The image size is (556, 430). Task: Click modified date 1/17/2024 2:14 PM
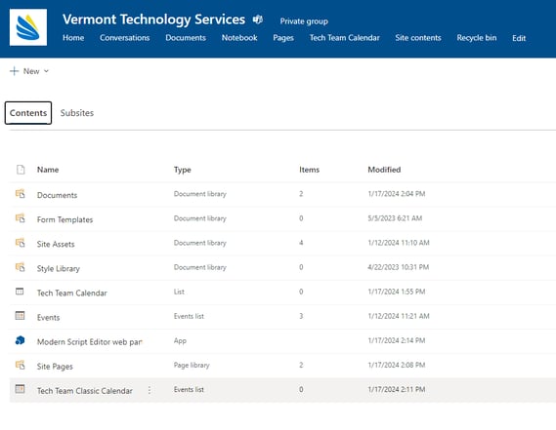tap(397, 340)
